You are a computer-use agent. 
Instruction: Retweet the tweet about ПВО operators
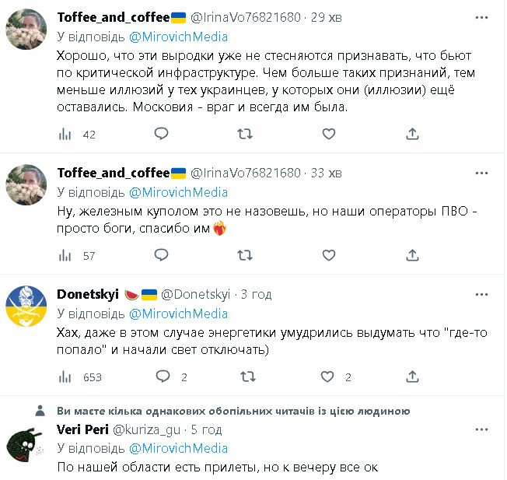tap(244, 255)
